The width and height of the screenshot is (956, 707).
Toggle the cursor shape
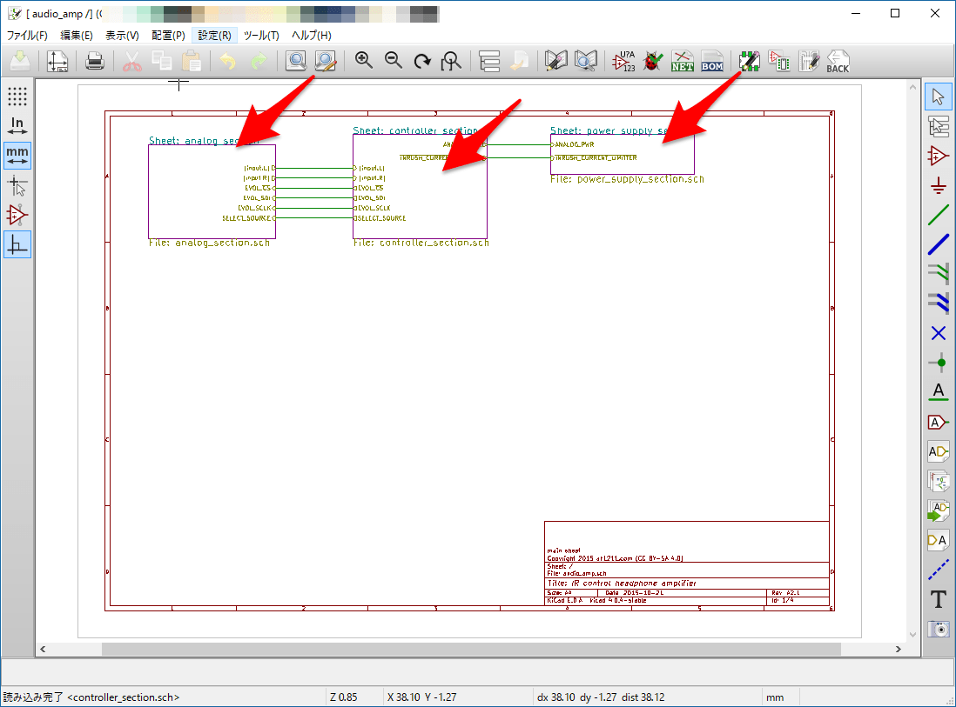17,185
